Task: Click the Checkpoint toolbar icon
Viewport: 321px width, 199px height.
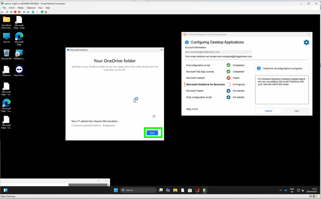Action: [x=33, y=12]
